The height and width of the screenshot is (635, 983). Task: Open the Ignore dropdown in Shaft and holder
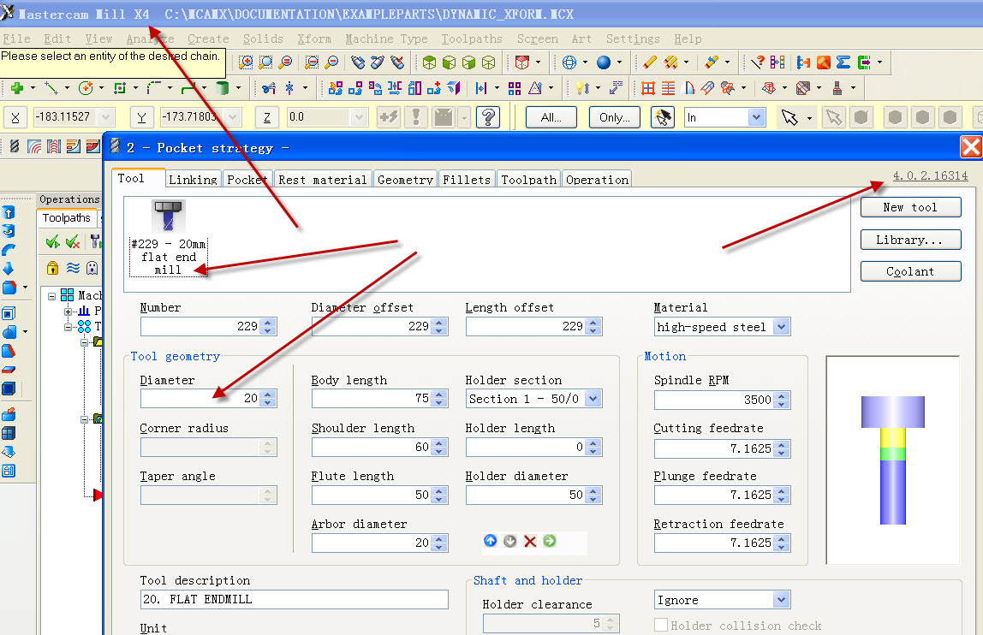[x=781, y=600]
